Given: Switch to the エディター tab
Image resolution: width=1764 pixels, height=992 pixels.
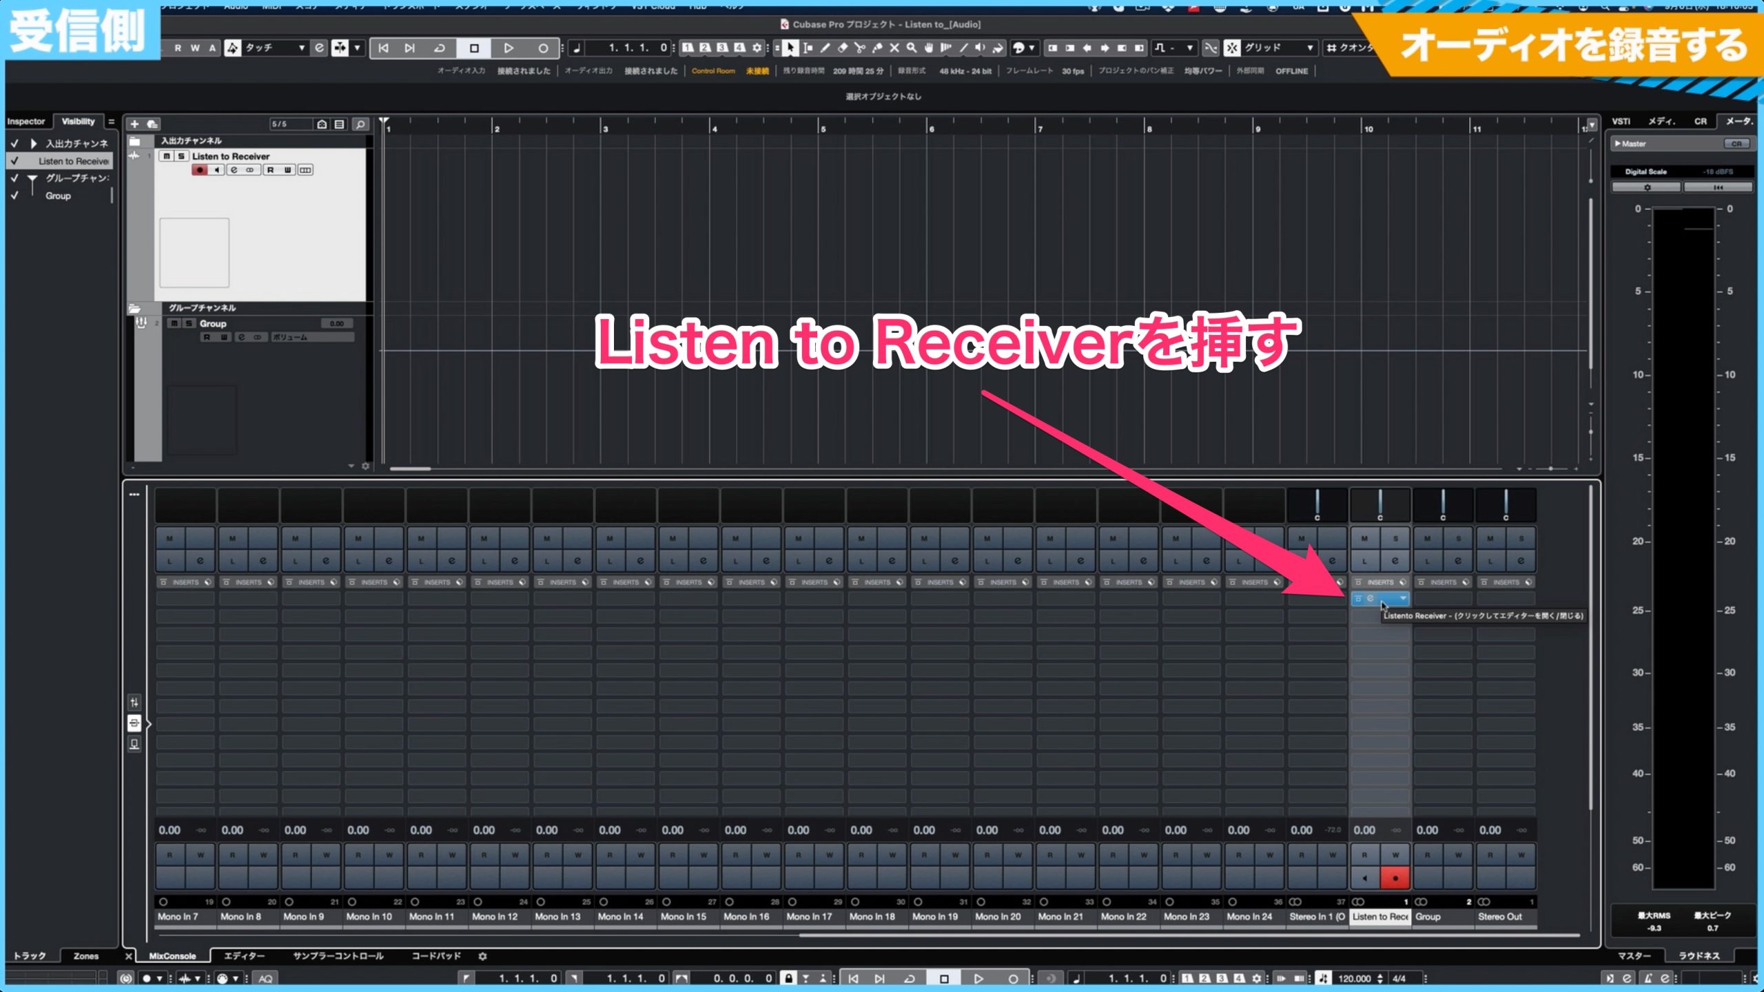Looking at the screenshot, I should tap(244, 956).
